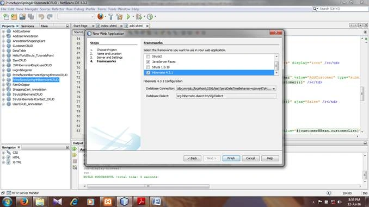This screenshot has width=369, height=207.
Task: Open XAMPP from the taskbar
Action: point(108,202)
